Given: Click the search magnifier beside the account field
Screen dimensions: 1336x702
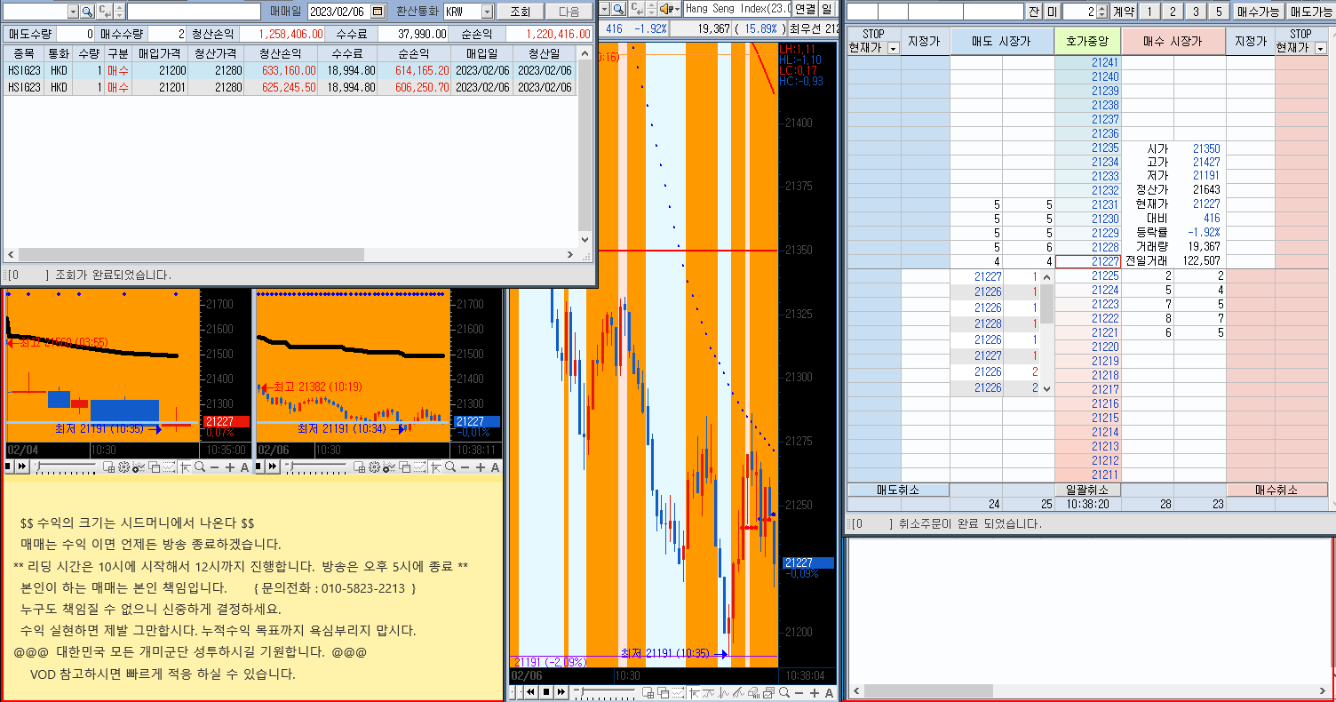Looking at the screenshot, I should pos(87,12).
